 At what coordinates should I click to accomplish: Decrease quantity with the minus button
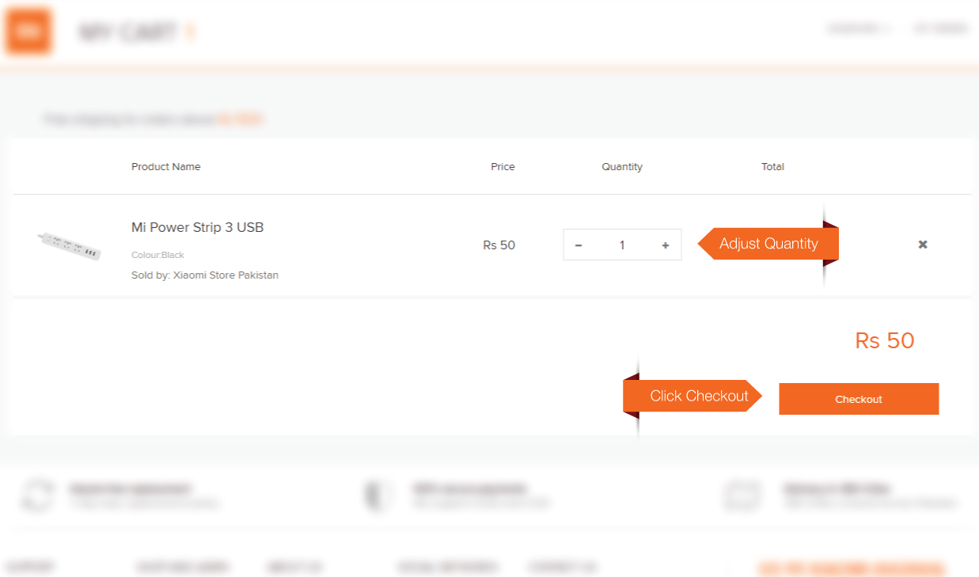(579, 245)
